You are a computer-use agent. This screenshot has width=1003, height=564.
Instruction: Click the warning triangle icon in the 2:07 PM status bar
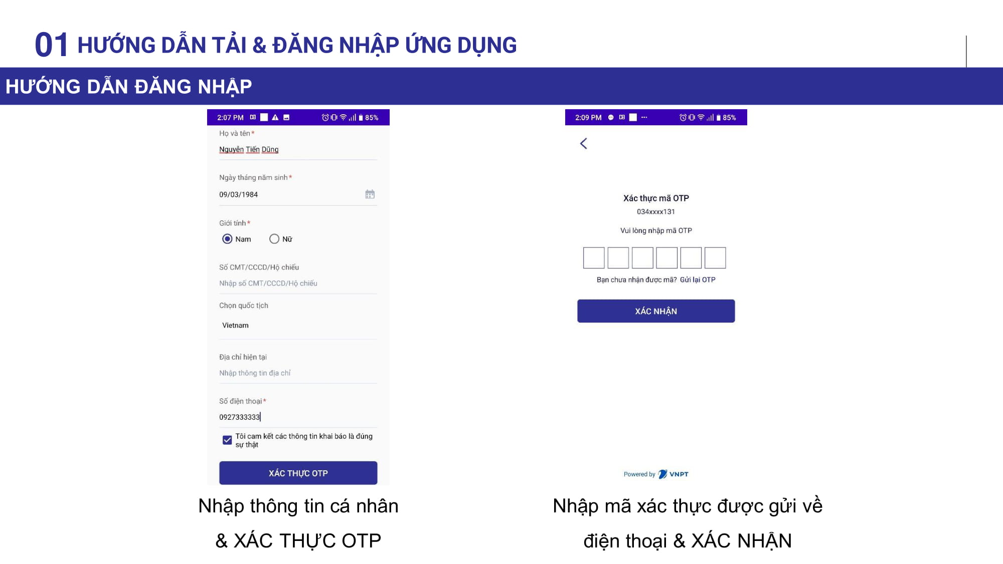point(275,118)
